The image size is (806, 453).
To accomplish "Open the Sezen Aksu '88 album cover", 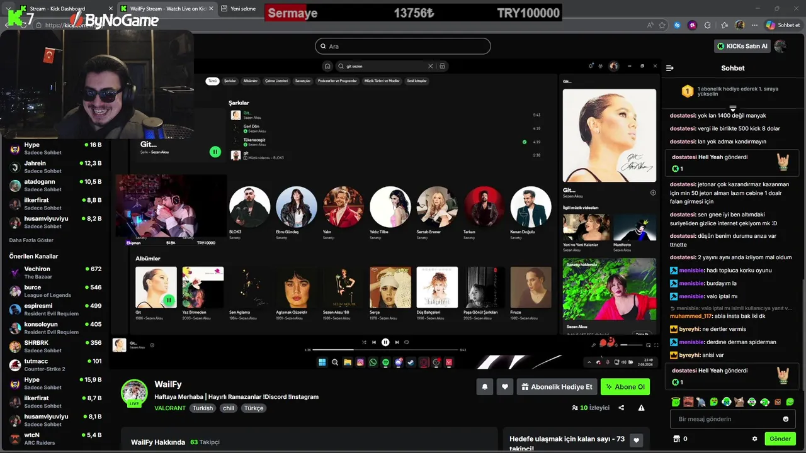I will click(343, 287).
